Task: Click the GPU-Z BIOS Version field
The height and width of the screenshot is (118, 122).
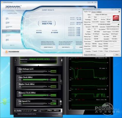Action: click(104, 24)
